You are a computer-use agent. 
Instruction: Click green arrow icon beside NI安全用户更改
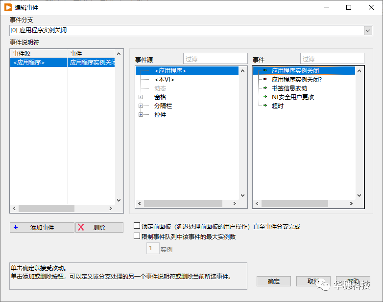pyautogui.click(x=265, y=97)
